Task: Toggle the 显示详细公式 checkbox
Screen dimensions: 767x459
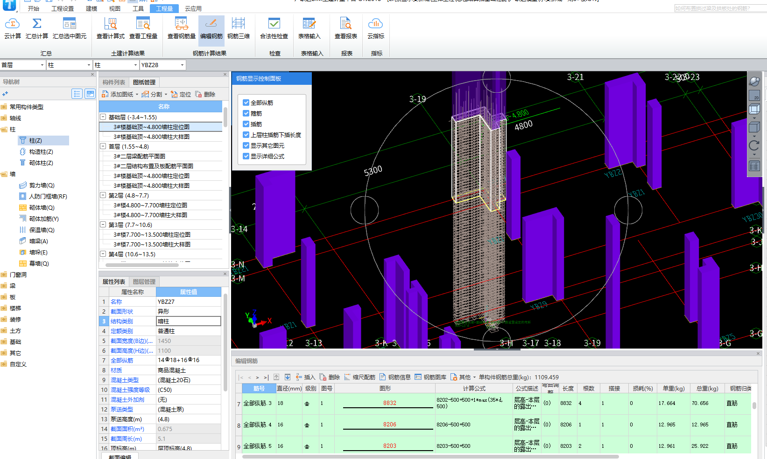Action: pos(246,156)
